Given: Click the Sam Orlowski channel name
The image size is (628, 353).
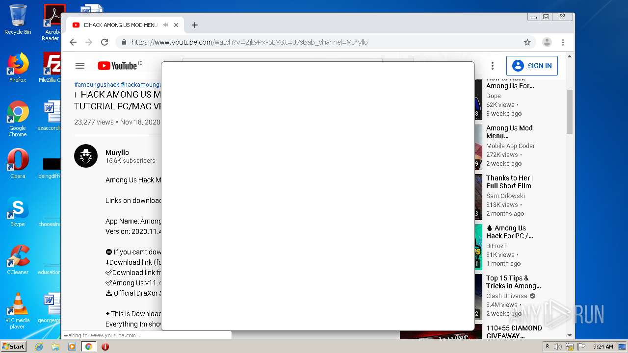Looking at the screenshot, I should (x=505, y=196).
